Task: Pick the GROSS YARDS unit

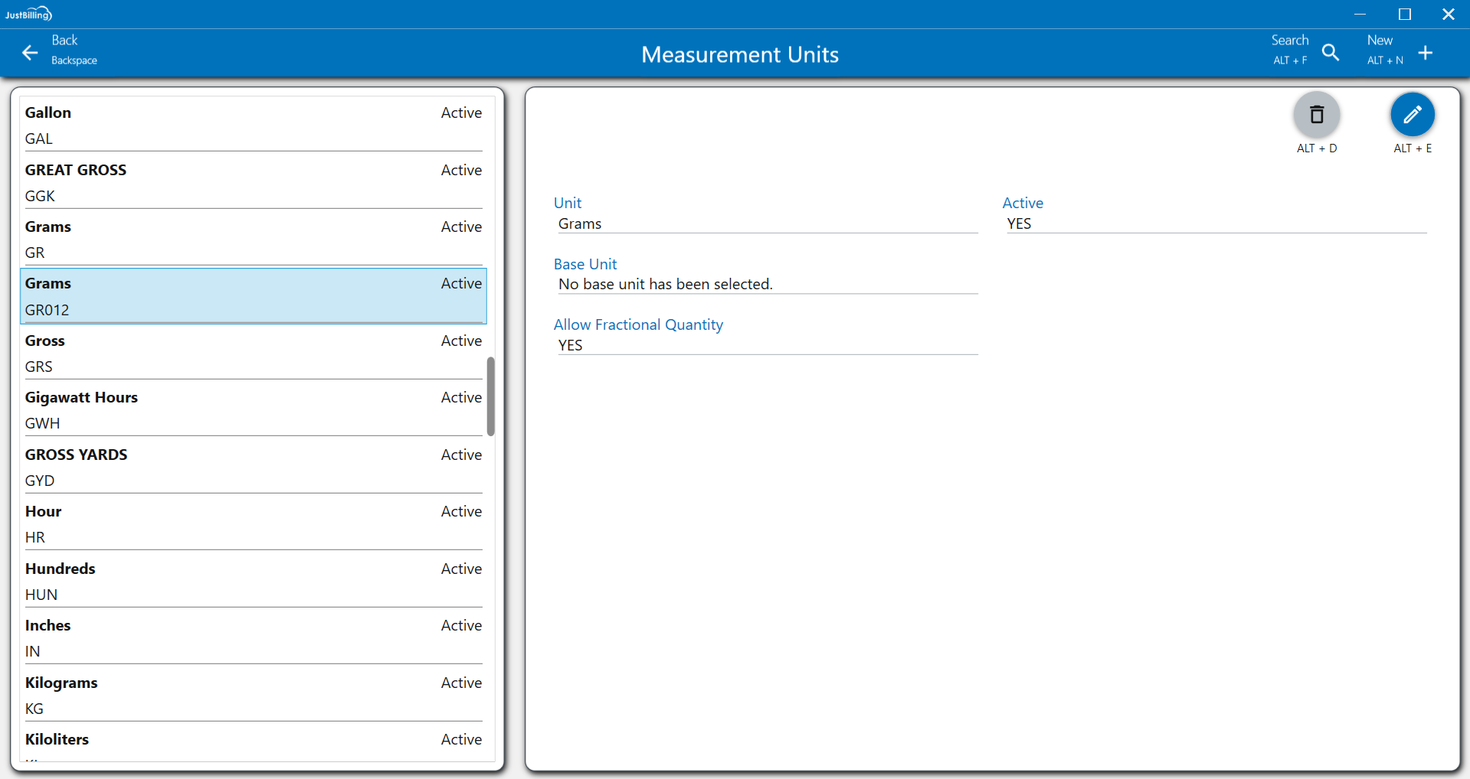Action: [x=253, y=467]
